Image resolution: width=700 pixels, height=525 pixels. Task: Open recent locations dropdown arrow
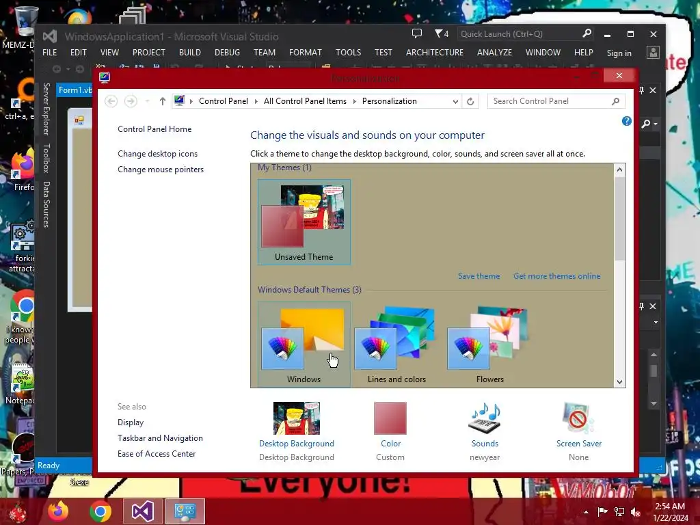[148, 101]
